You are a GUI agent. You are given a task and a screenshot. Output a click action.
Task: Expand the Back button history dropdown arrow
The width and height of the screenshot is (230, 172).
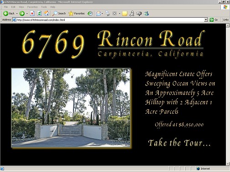17,14
